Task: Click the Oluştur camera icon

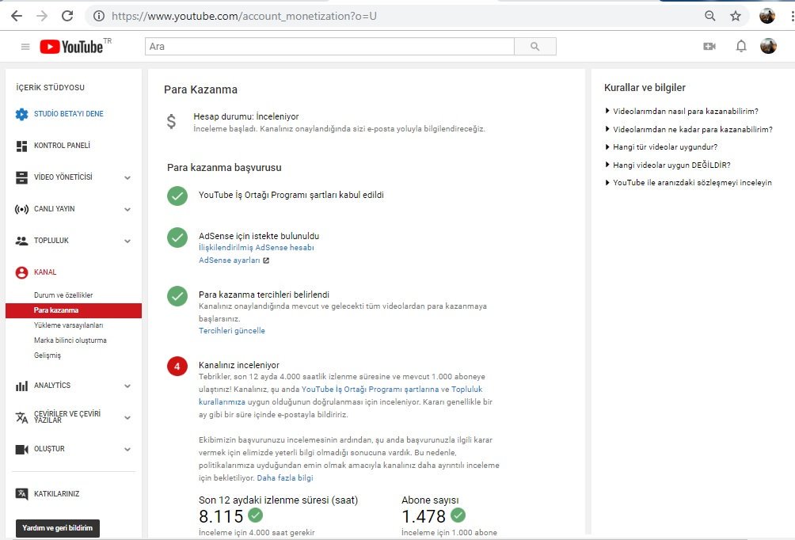Action: [22, 449]
